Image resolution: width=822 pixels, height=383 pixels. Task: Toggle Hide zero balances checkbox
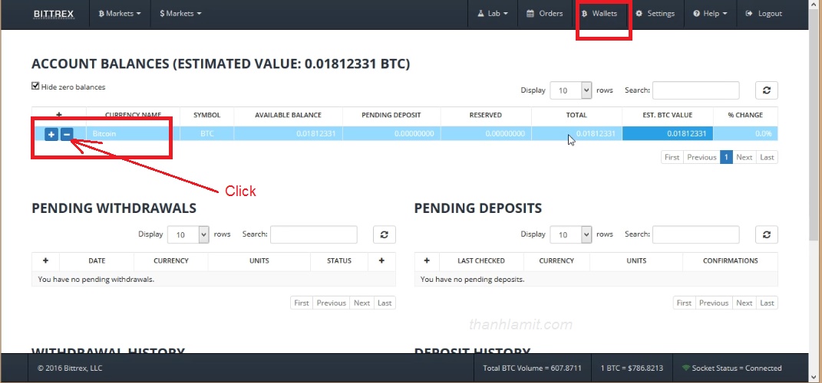click(35, 87)
